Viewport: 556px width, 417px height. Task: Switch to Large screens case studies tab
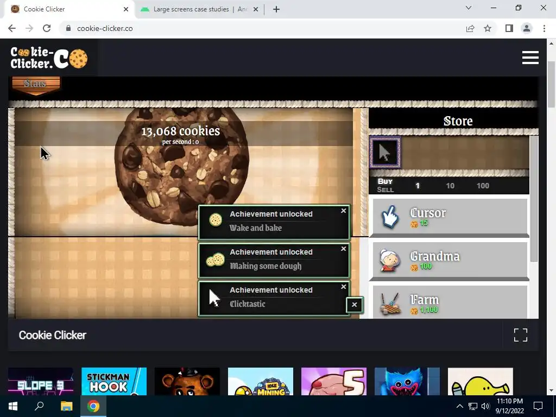(199, 9)
